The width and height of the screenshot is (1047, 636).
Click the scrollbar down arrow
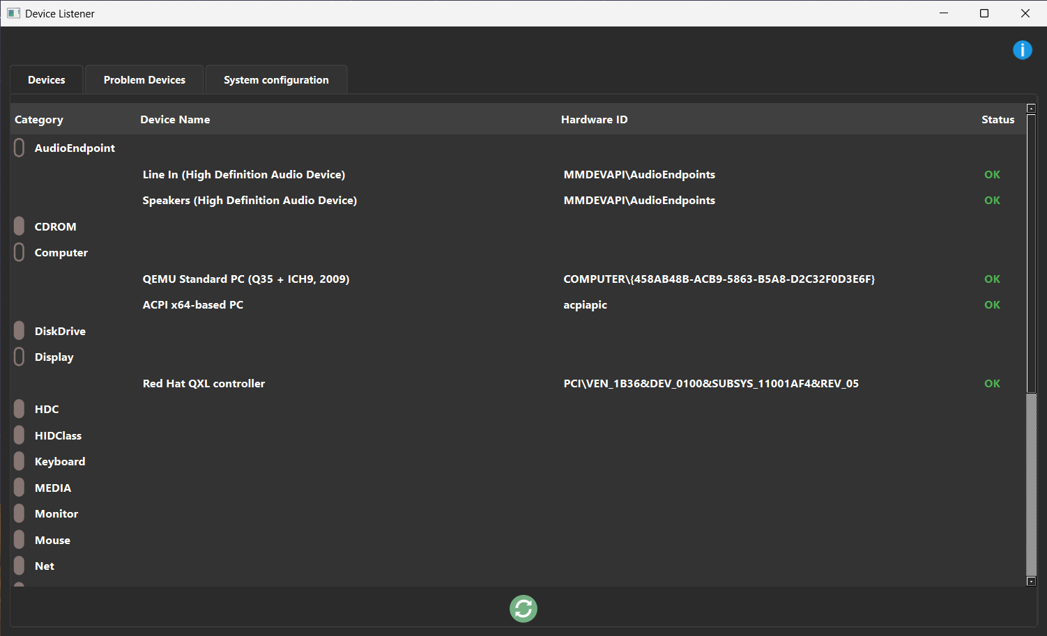click(x=1031, y=581)
